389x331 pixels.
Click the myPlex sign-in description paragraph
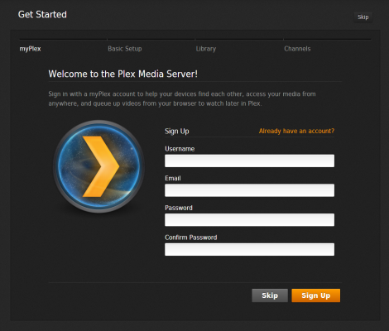182,98
